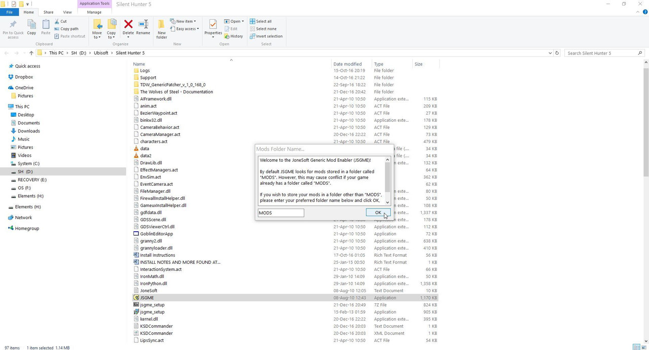The height and width of the screenshot is (350, 649).
Task: Choose Copy path in the ribbon
Action: pos(66,29)
